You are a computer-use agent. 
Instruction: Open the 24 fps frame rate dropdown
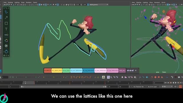167,86
